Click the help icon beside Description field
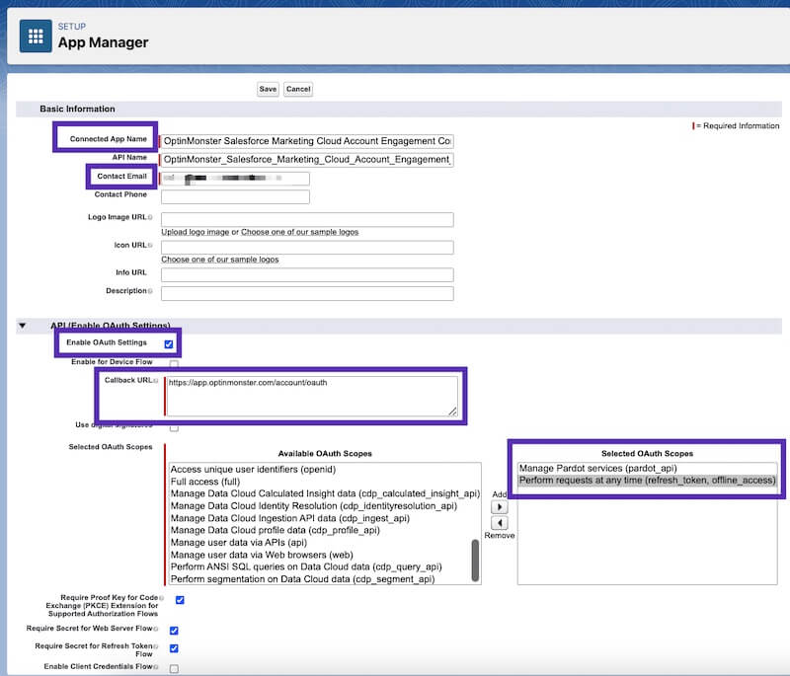Image resolution: width=790 pixels, height=676 pixels. (148, 290)
